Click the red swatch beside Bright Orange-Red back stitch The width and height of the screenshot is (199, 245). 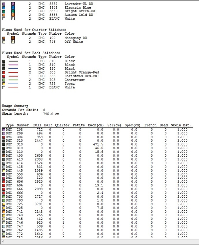(x=4, y=73)
